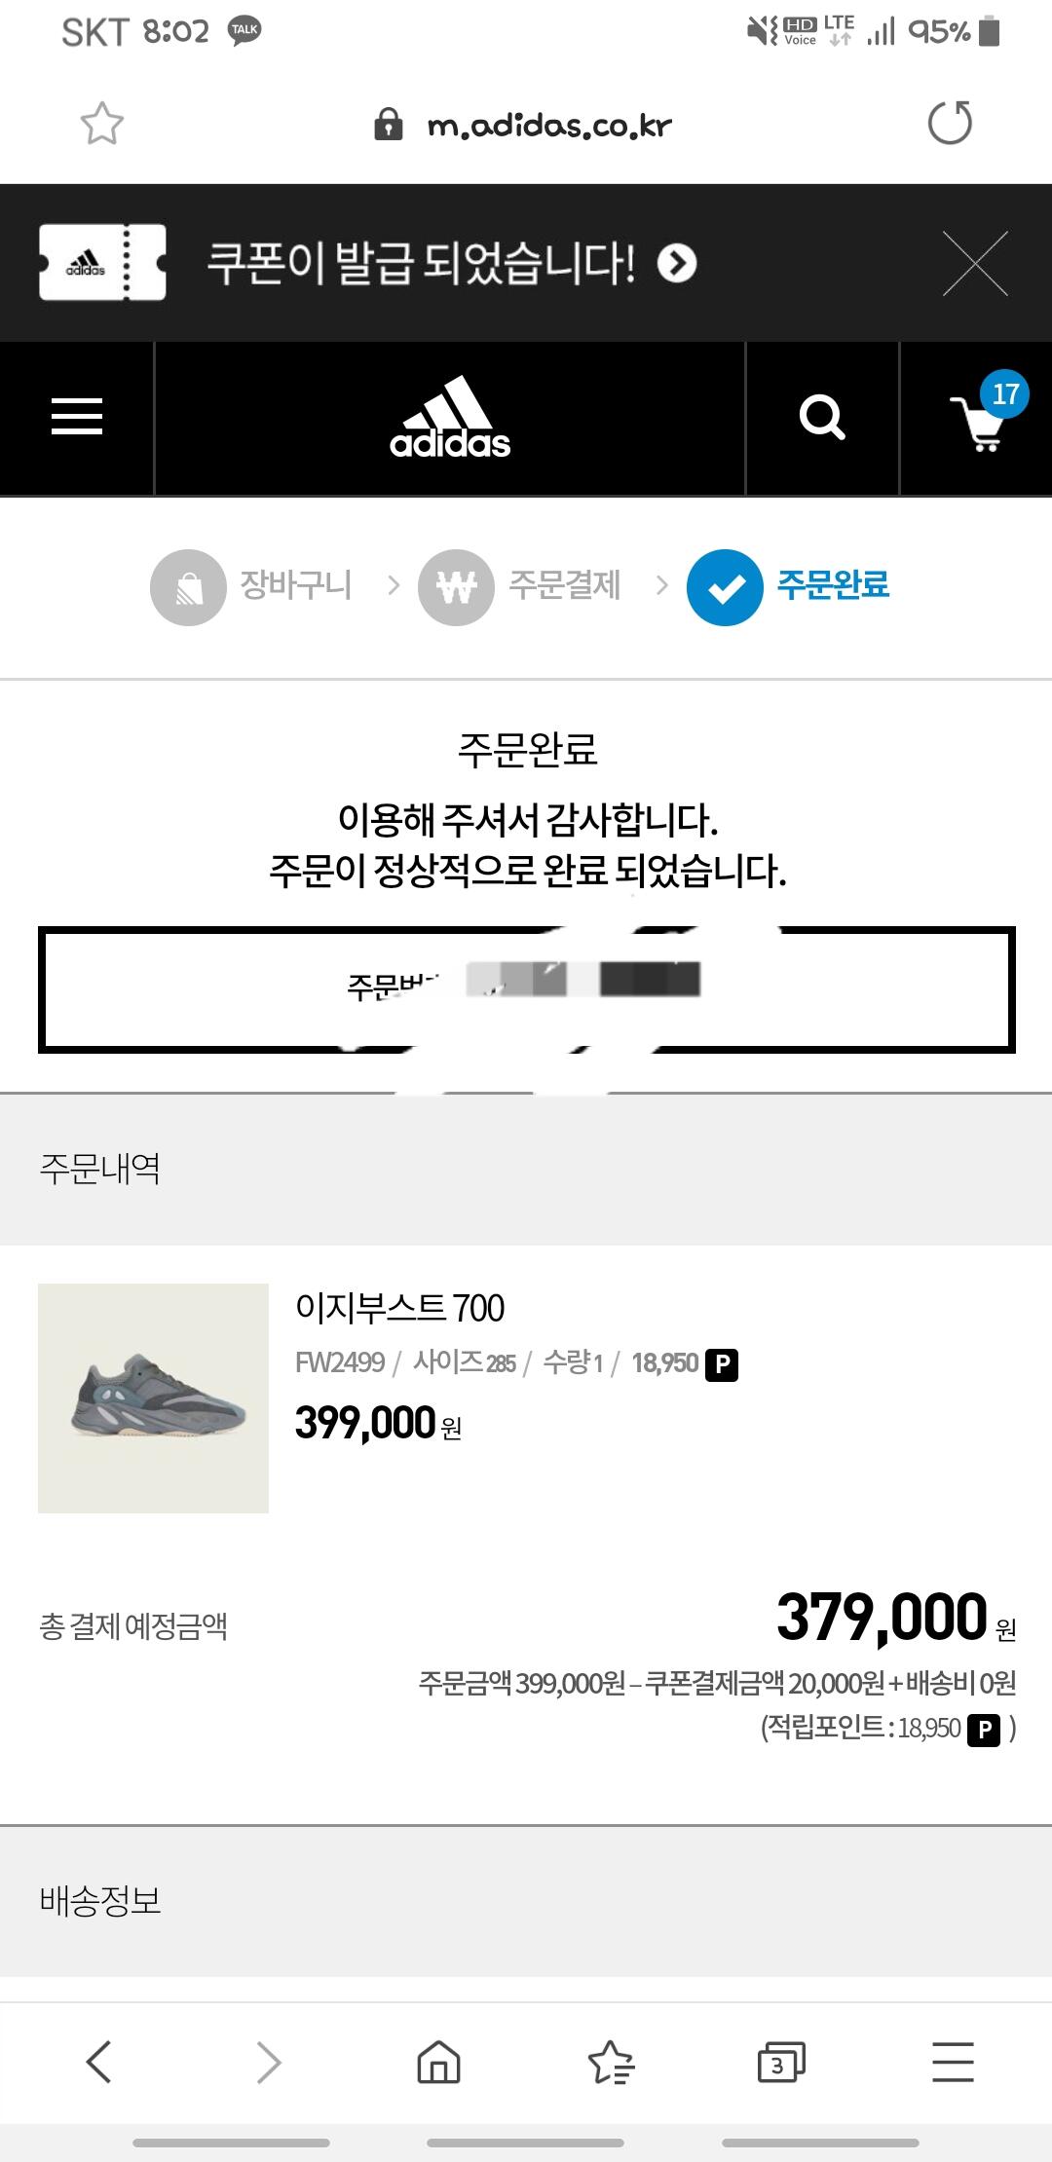Bookmark page with the star icon
1052x2162 pixels.
[x=102, y=125]
